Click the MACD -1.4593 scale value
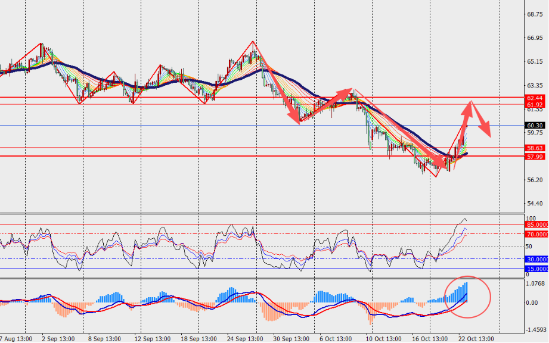 (x=536, y=329)
